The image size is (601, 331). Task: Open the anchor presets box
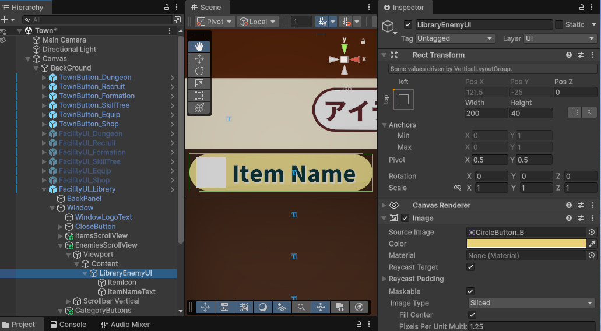[403, 99]
